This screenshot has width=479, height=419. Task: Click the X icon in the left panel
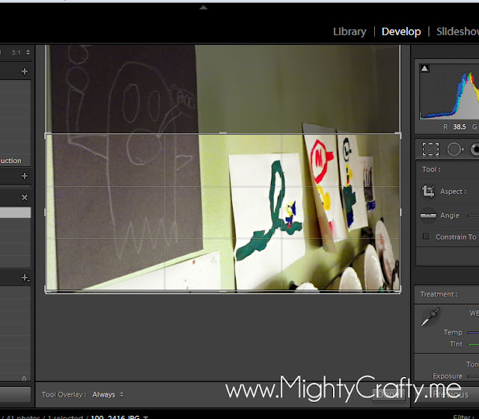(x=25, y=198)
